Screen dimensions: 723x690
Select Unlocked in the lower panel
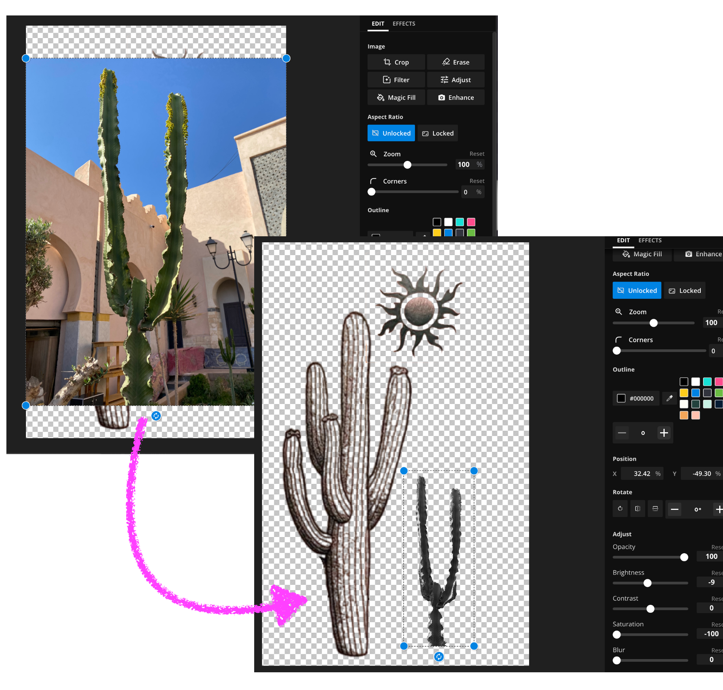(x=636, y=291)
